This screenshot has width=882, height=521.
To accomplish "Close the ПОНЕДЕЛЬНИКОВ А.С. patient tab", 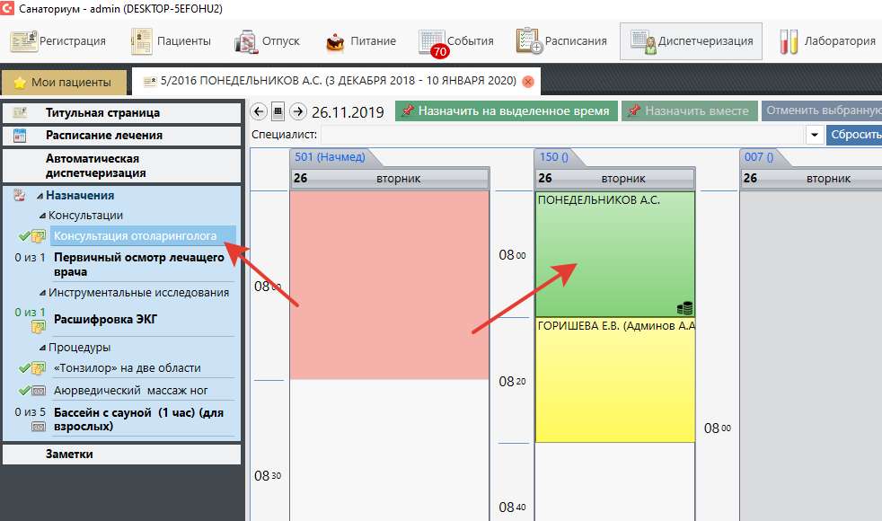I will 528,82.
